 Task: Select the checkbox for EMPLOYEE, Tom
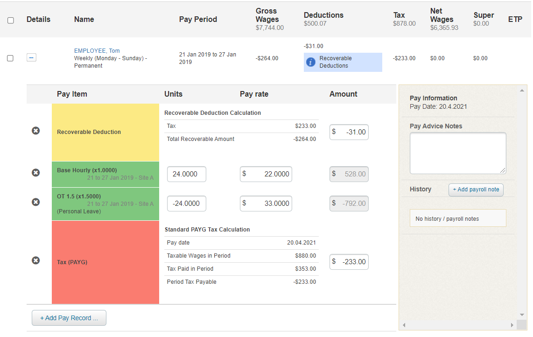10,58
